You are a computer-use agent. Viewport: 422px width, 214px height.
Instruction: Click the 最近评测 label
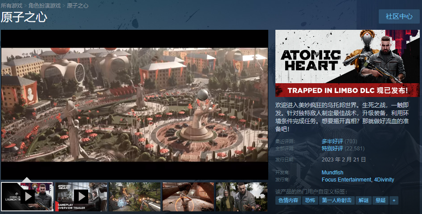pyautogui.click(x=285, y=141)
